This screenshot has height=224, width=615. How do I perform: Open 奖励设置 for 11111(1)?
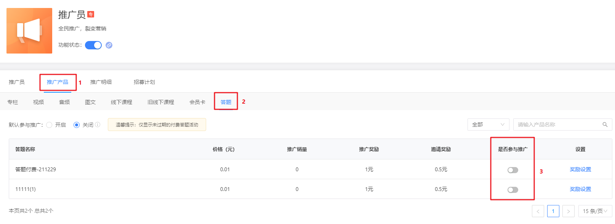(580, 189)
